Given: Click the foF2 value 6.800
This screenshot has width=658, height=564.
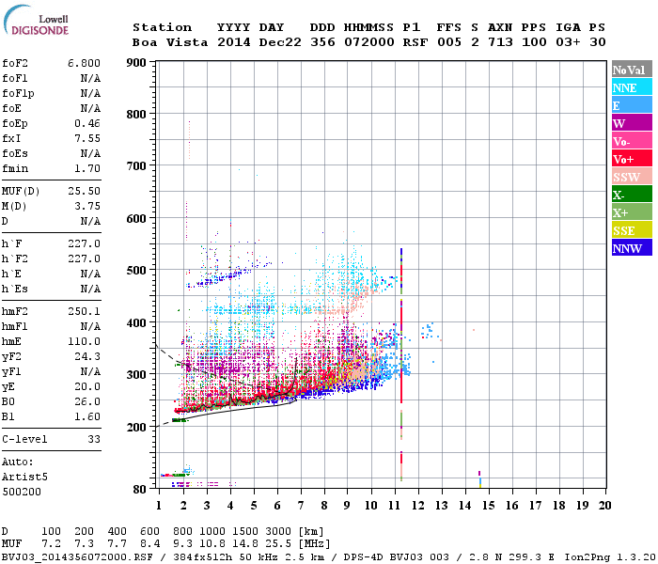Looking at the screenshot, I should click(x=84, y=63).
